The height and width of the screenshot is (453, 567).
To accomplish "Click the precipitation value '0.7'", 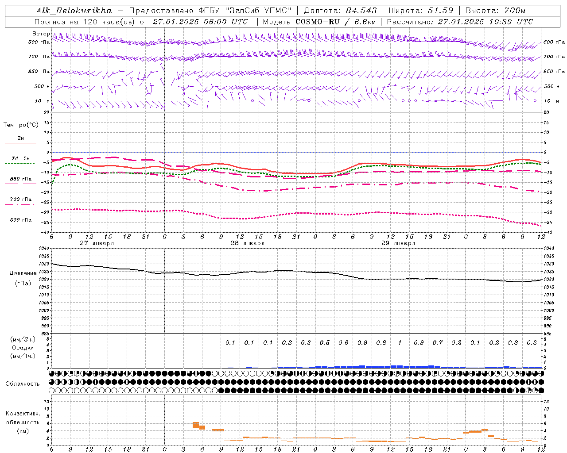I will point(438,343).
